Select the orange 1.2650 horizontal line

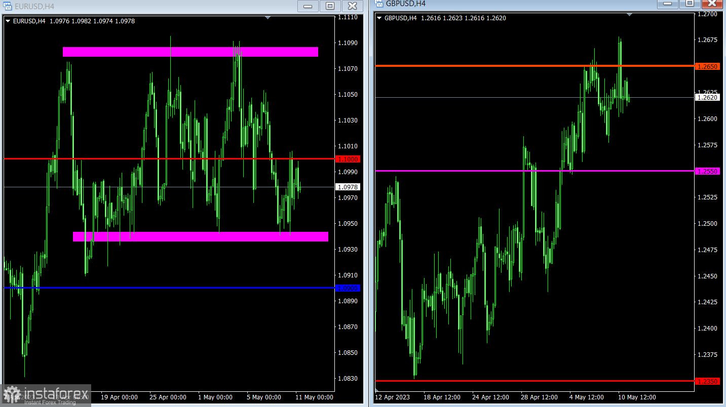tap(534, 66)
